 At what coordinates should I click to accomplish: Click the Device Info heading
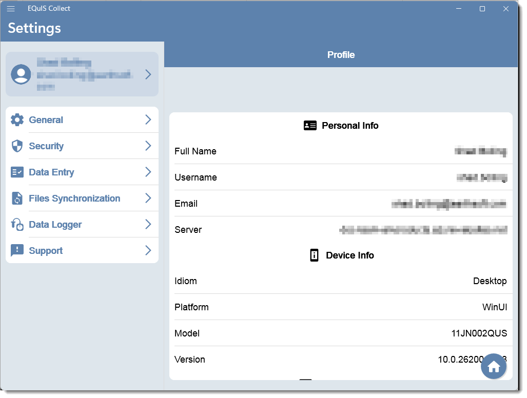[x=350, y=255]
